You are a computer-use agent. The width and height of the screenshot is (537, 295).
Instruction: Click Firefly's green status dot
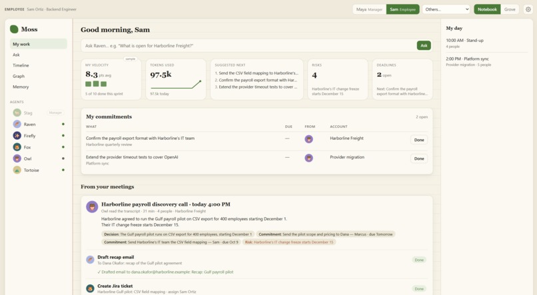tap(63, 136)
